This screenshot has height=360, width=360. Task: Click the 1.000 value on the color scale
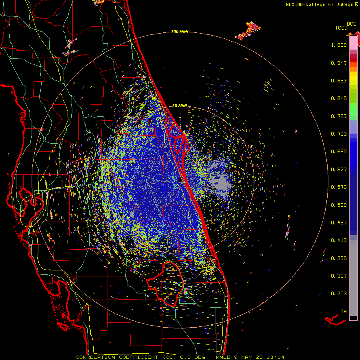click(339, 45)
